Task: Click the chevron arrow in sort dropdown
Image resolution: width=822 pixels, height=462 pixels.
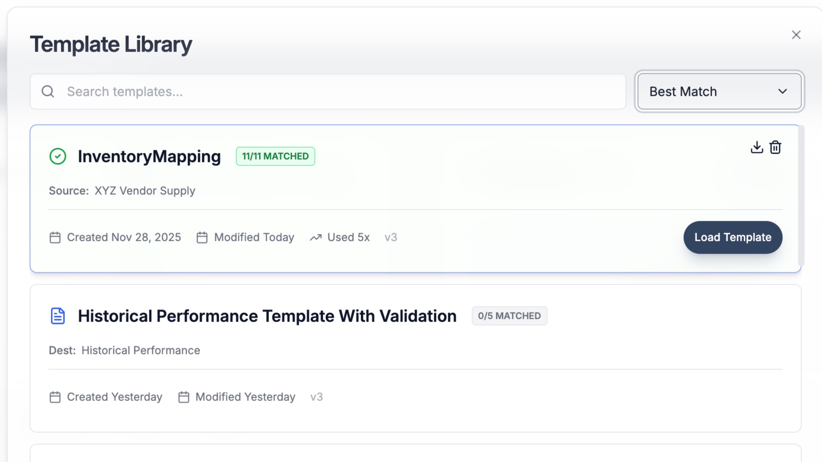Action: coord(783,92)
